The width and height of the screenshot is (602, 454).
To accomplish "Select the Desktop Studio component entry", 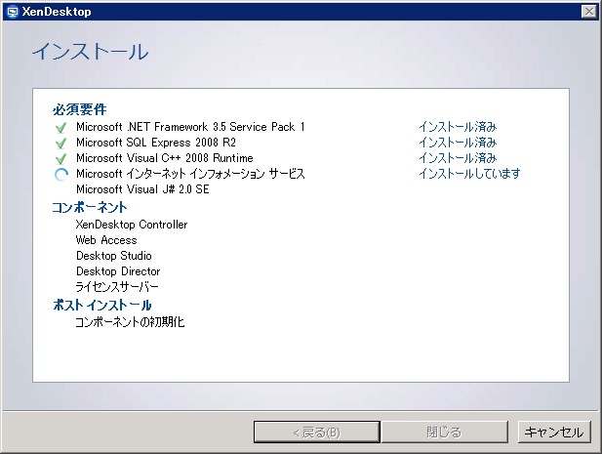I will (x=114, y=256).
